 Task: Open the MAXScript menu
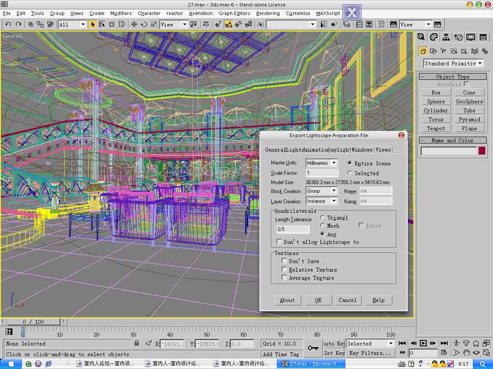pos(328,13)
